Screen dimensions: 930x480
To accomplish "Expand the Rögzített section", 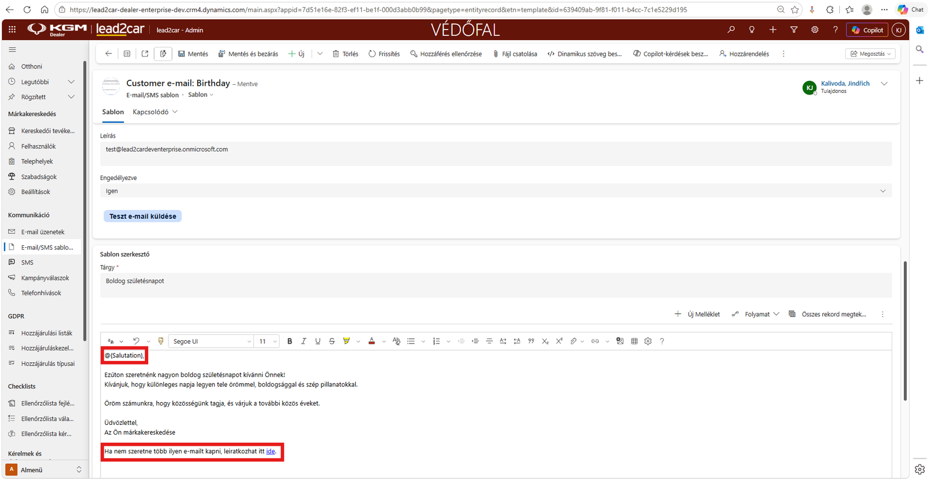I will tap(71, 97).
